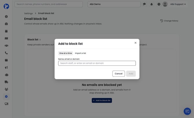Open the handshake relationships icon in sidebar
This screenshot has height=118, width=194.
(x=6, y=46)
